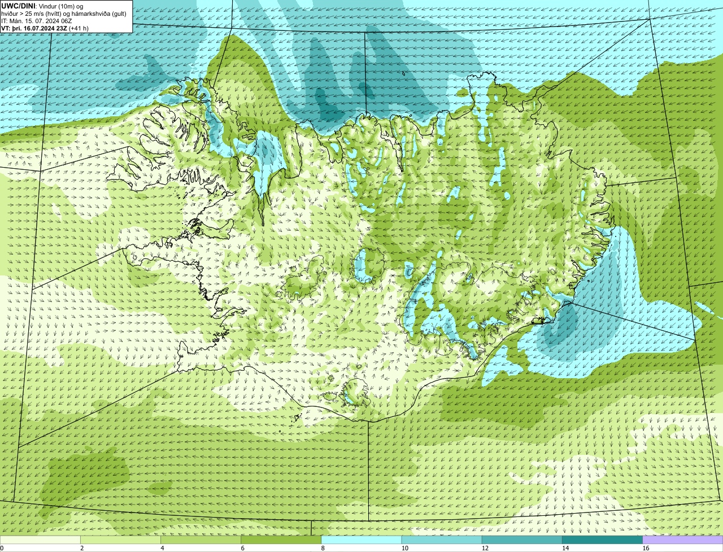
Task: Click the 'IT: Mán. 15. 07. 2024 06Z' line
Action: [x=37, y=21]
